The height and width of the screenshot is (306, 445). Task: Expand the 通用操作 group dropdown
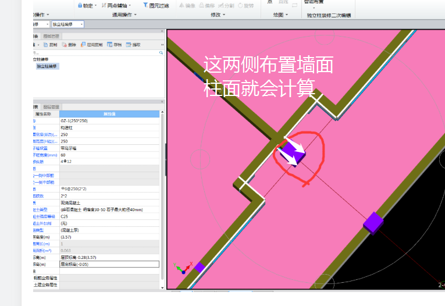coord(135,15)
